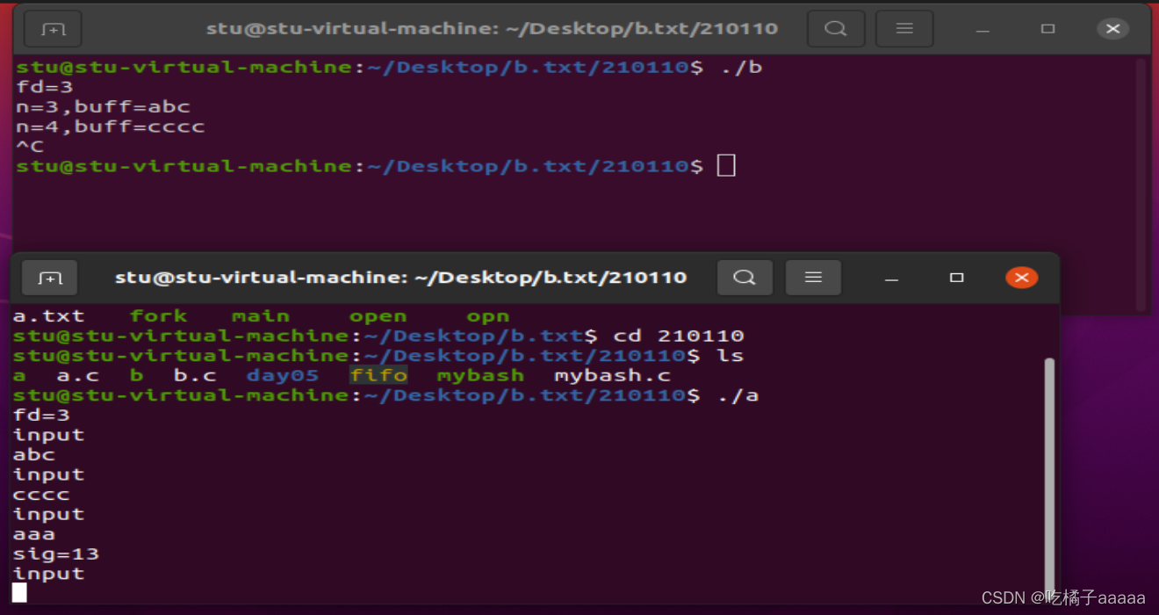
Task: Click the './b' command in top terminal
Action: pyautogui.click(x=740, y=68)
